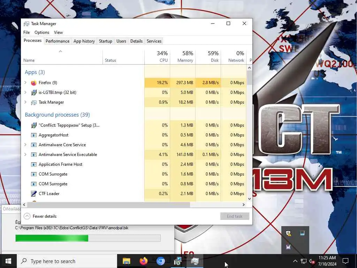Select the first COM Surrogate row (1.6 MB)

click(x=134, y=174)
